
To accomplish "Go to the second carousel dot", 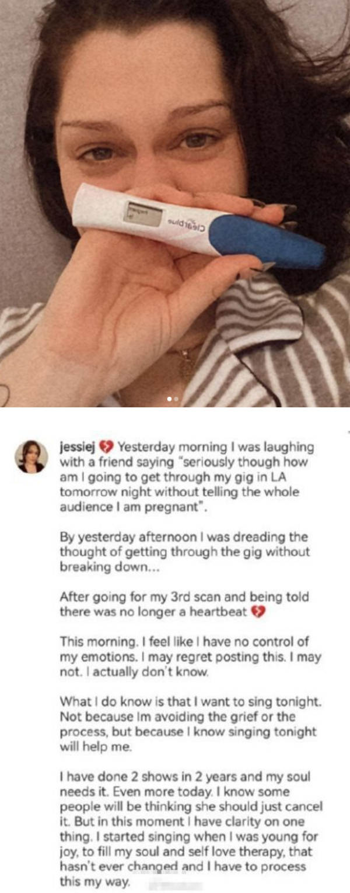I will pyautogui.click(x=177, y=399).
